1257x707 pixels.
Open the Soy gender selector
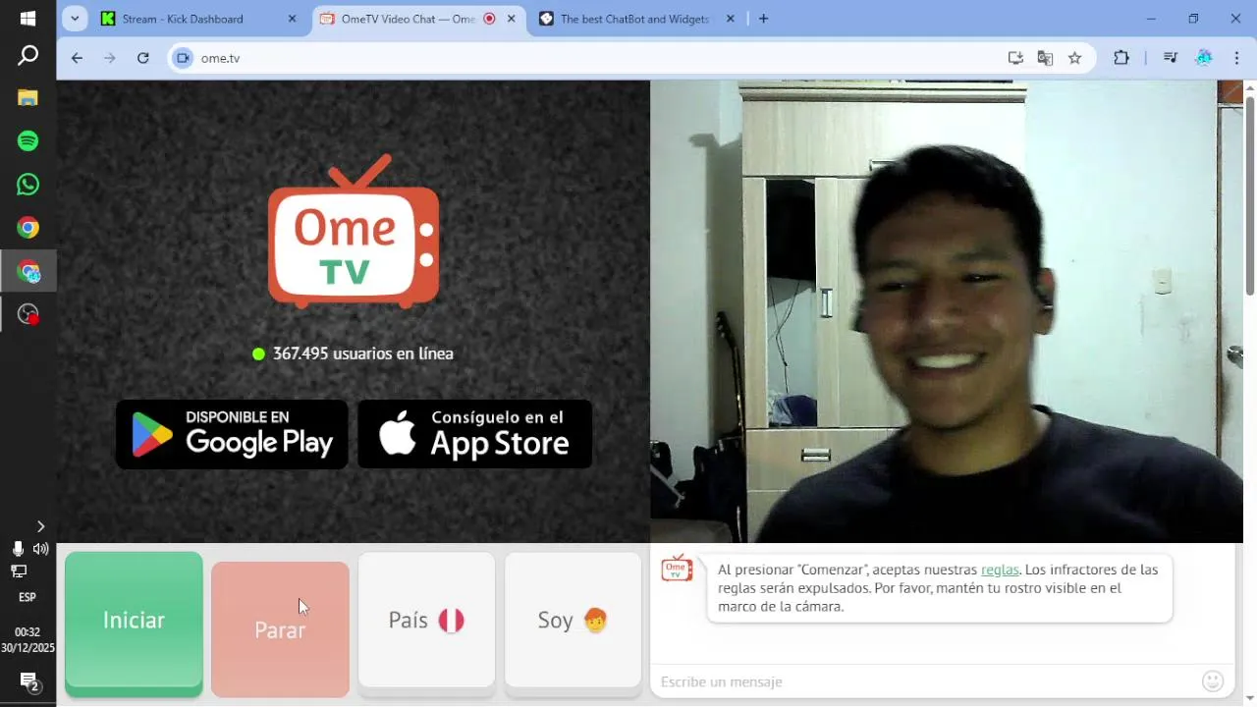(x=573, y=621)
